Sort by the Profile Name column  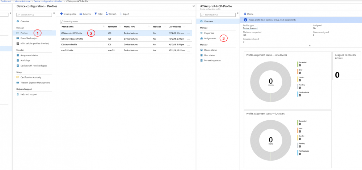68,27
